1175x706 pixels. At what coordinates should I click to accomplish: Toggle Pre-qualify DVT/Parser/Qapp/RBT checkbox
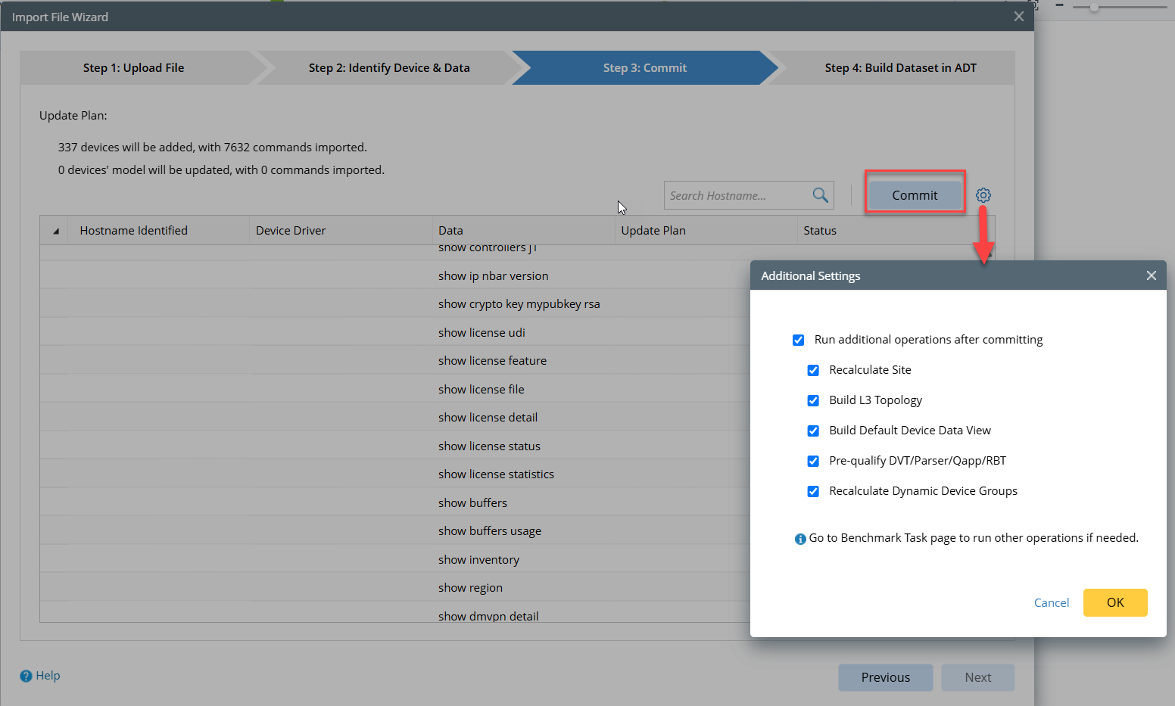coord(813,461)
